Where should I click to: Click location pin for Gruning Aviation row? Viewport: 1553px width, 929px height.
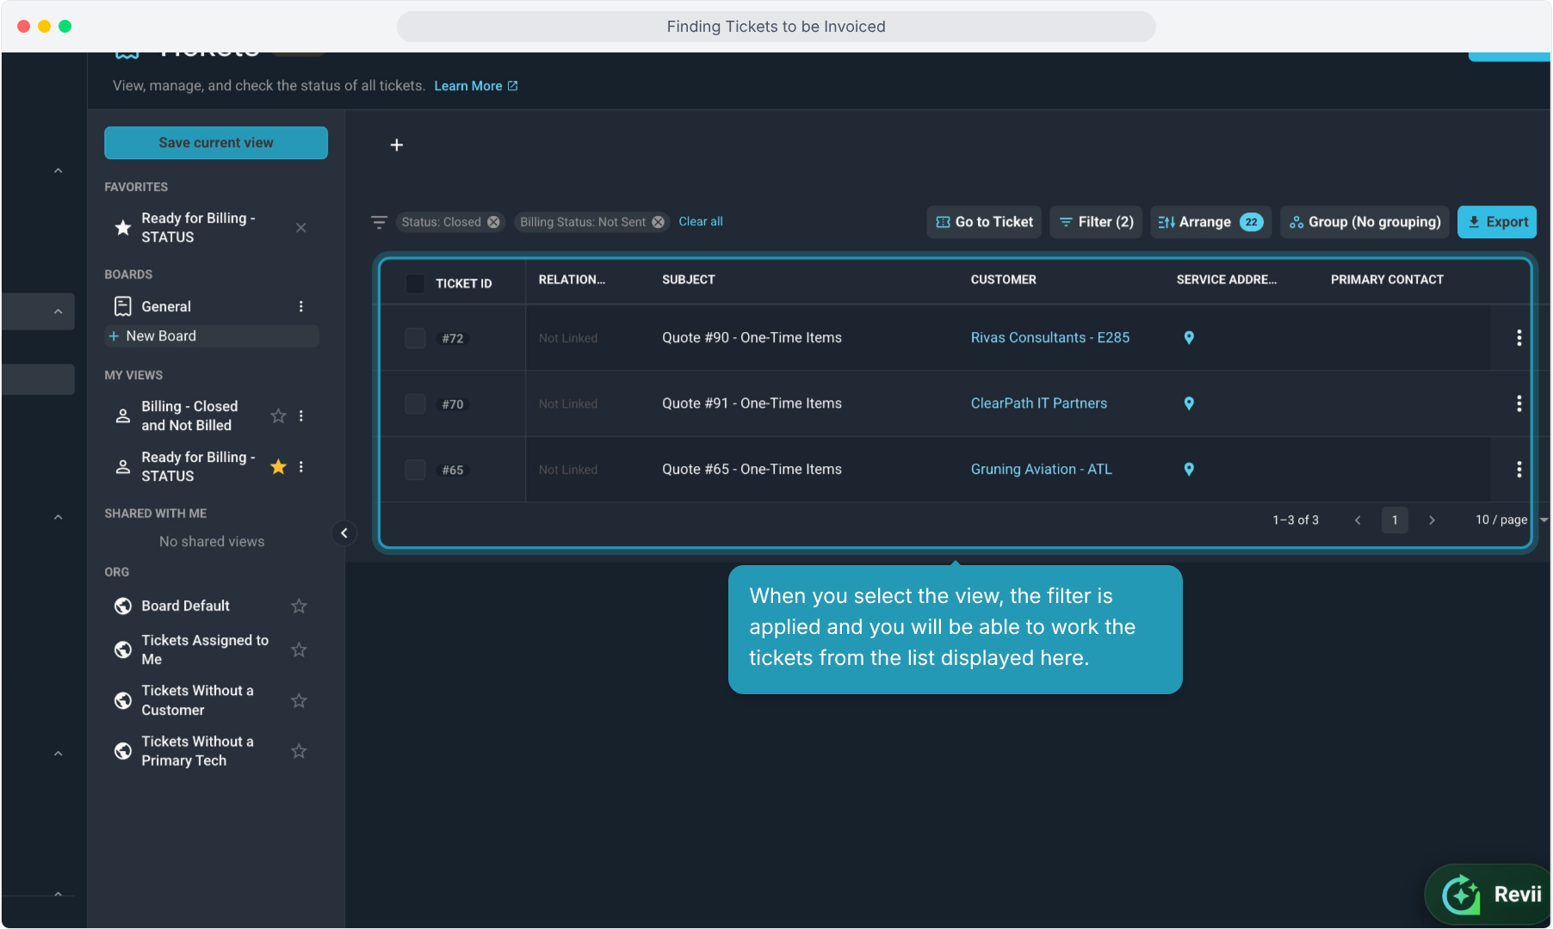pos(1189,470)
